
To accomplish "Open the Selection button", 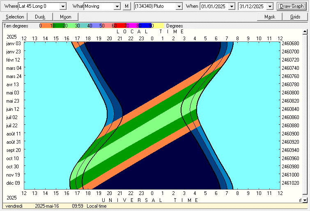I will tap(15, 17).
